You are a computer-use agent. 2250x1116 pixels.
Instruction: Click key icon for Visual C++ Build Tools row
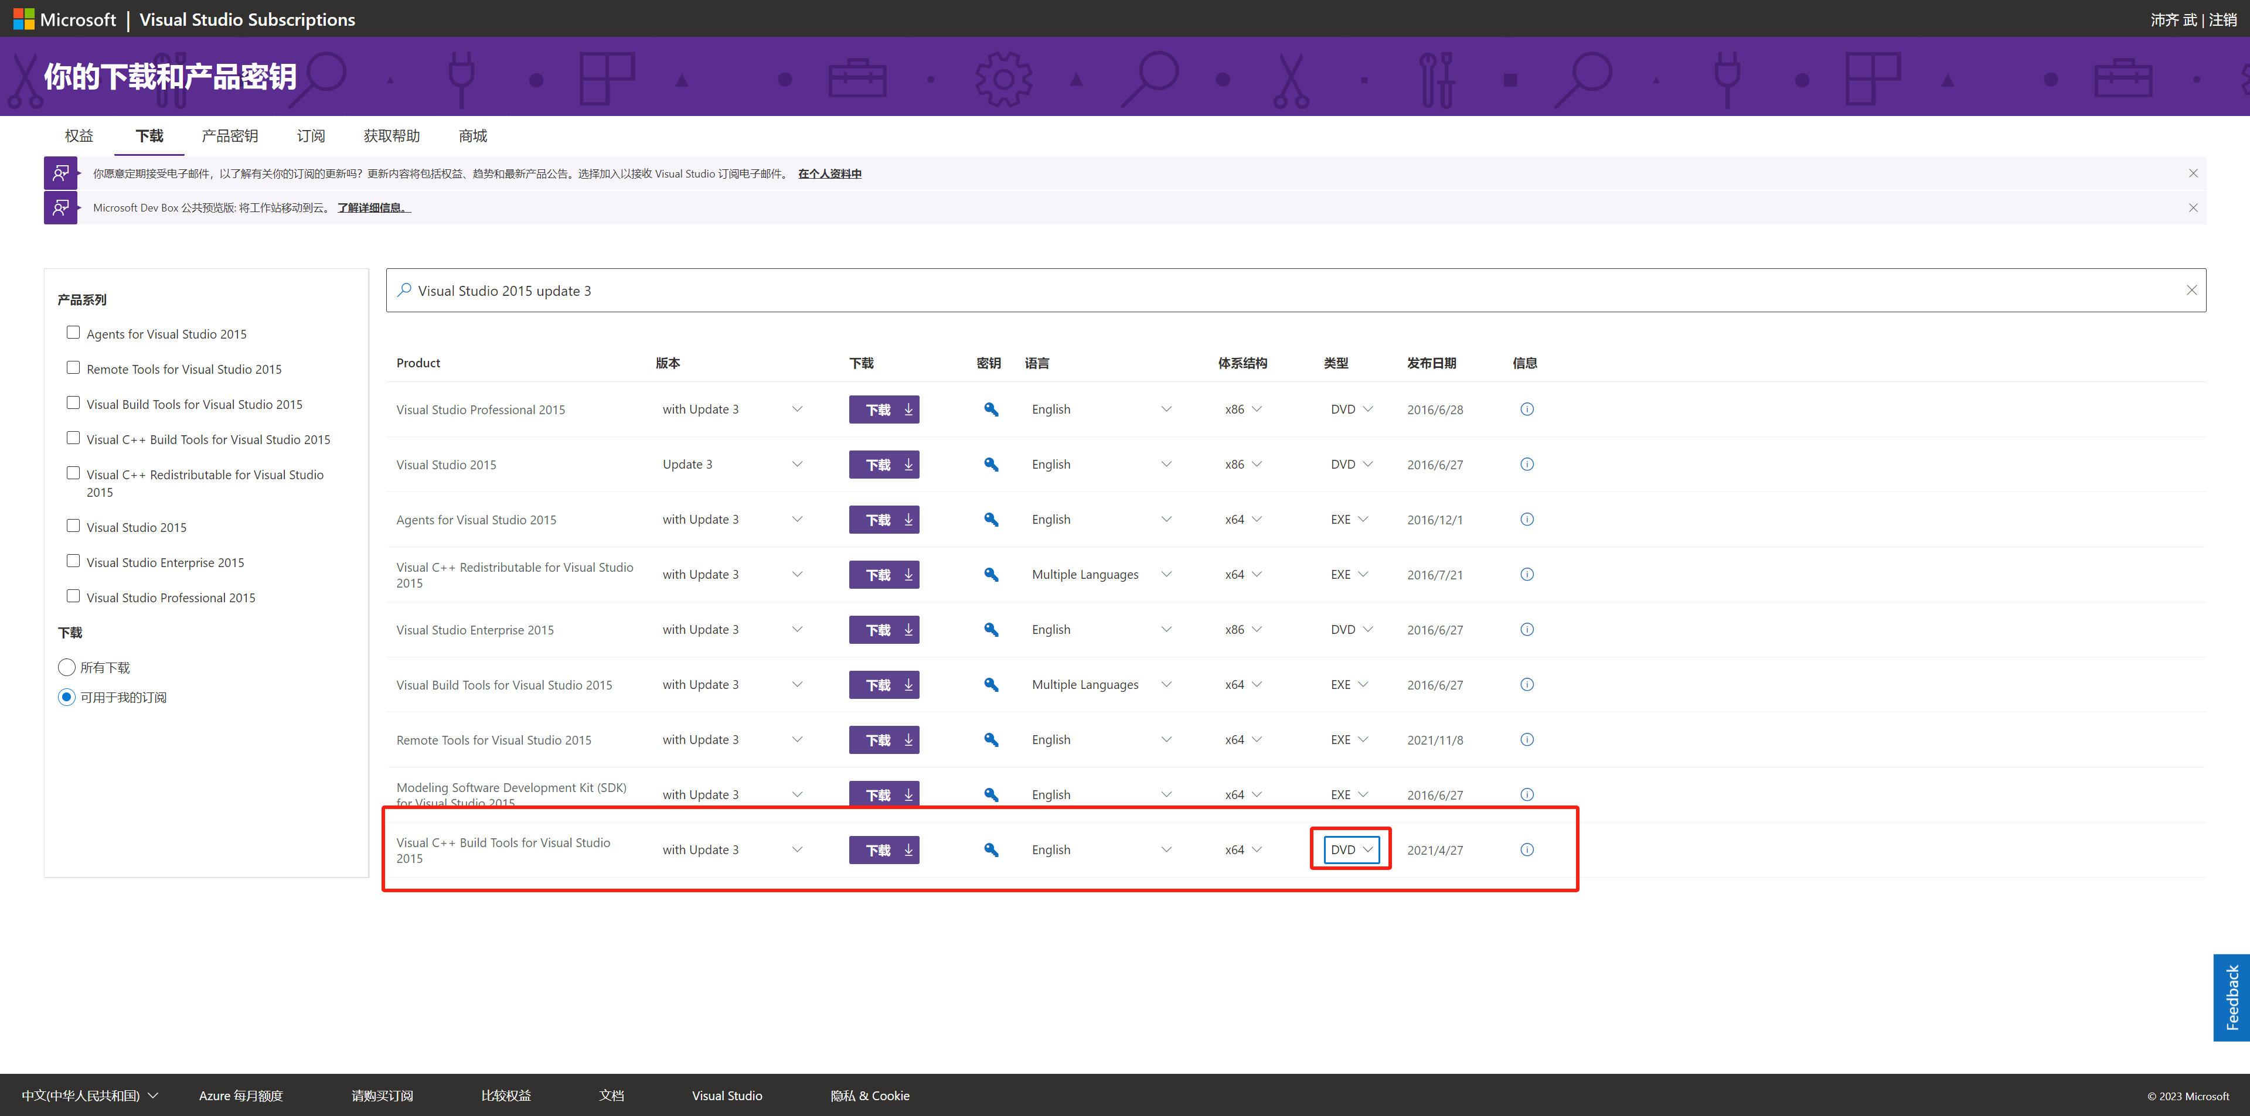pos(990,849)
